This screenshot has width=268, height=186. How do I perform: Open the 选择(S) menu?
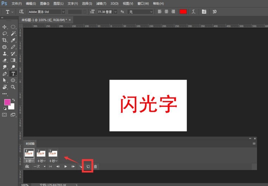87,4
